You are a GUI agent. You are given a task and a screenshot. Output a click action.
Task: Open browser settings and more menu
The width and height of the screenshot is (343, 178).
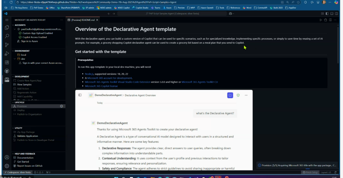point(330,2)
